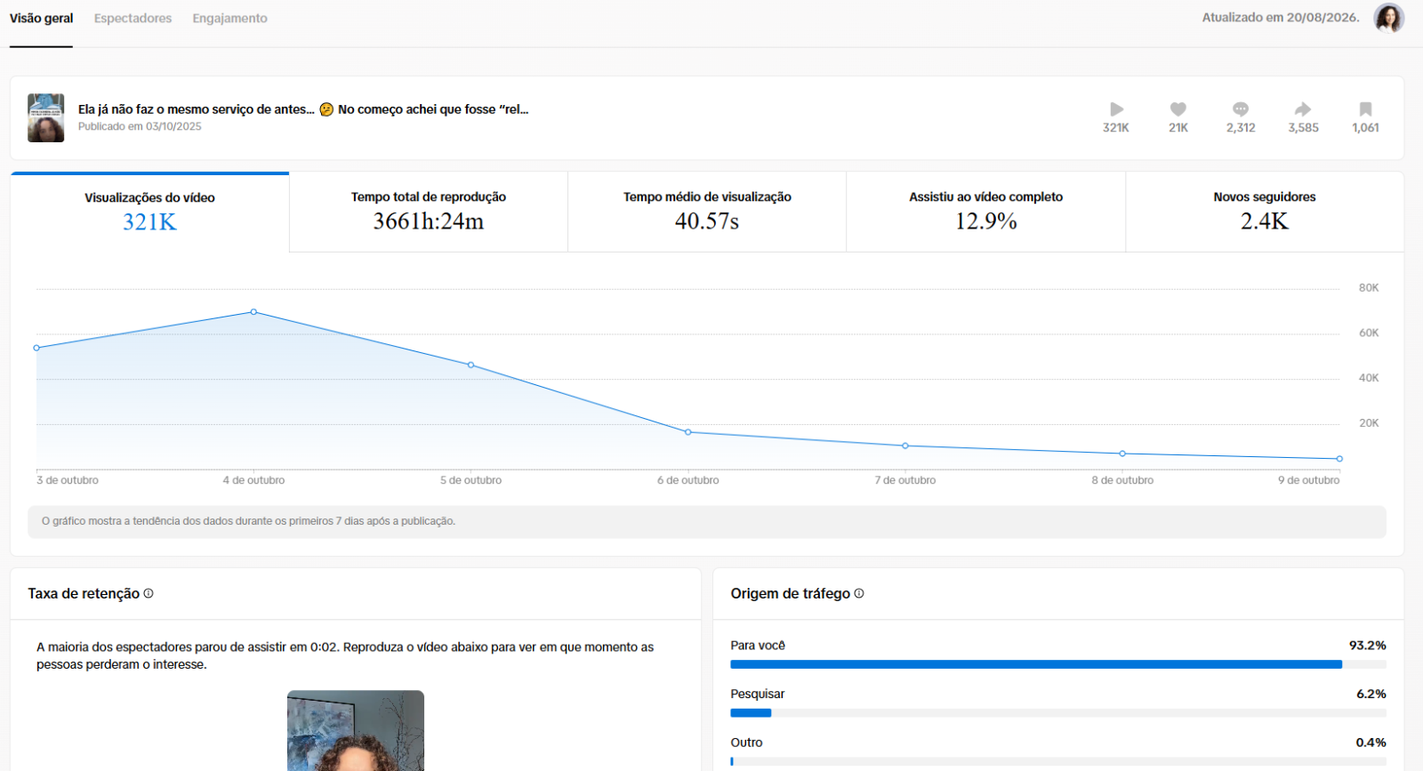Viewport: 1423px width, 771px height.
Task: Select the Tempo total de reprodução metric card
Action: pyautogui.click(x=429, y=212)
